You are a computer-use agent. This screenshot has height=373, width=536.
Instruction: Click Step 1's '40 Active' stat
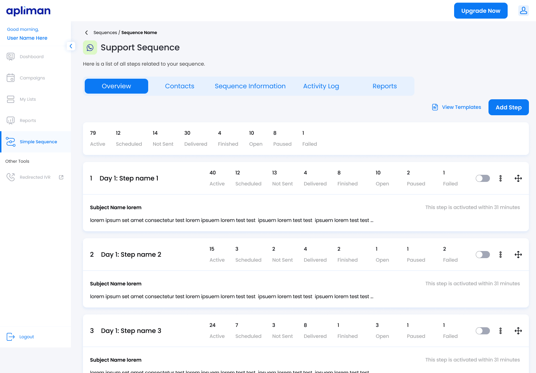pos(217,178)
